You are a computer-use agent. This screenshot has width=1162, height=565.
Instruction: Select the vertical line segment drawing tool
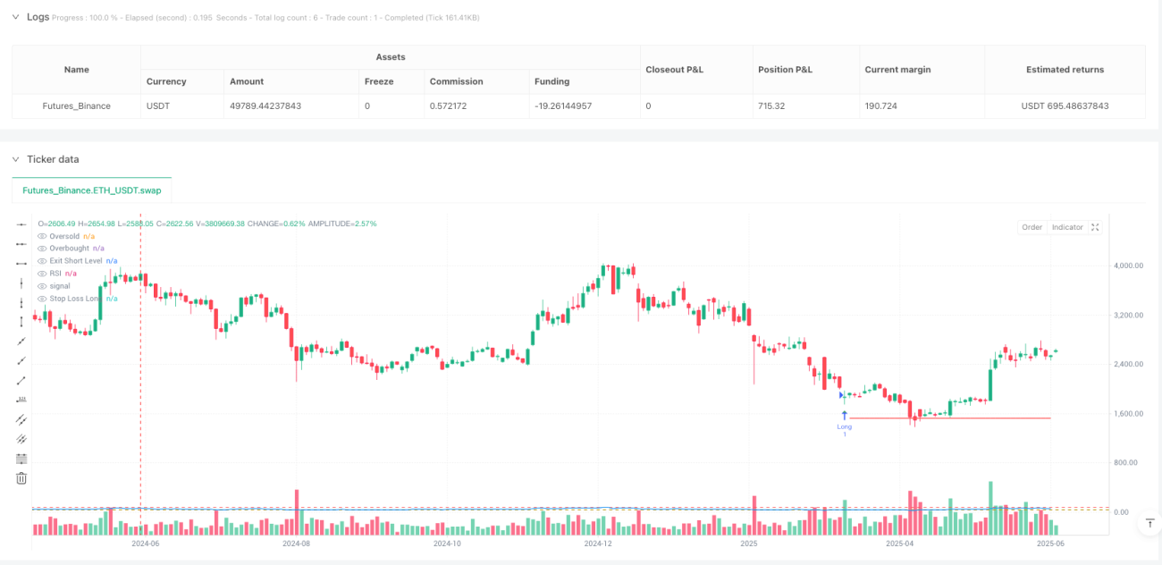[21, 321]
